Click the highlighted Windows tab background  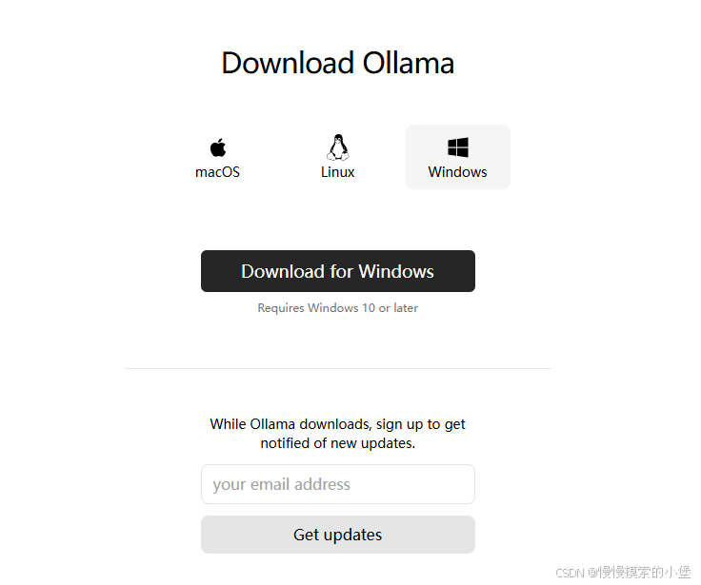coord(458,157)
